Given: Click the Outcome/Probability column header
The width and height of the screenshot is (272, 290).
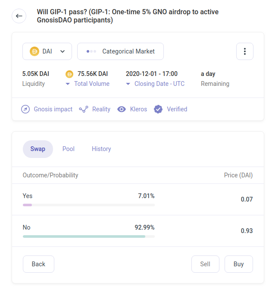Looking at the screenshot, I should [x=50, y=175].
